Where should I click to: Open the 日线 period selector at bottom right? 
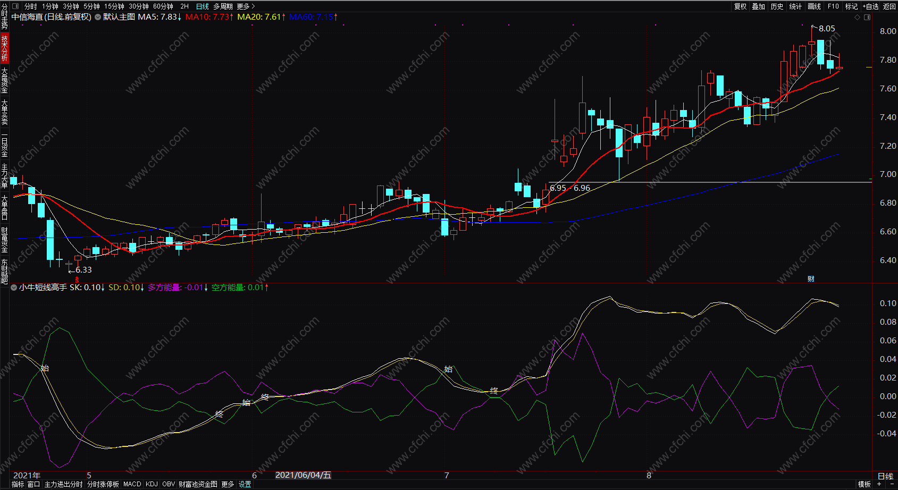(x=885, y=476)
